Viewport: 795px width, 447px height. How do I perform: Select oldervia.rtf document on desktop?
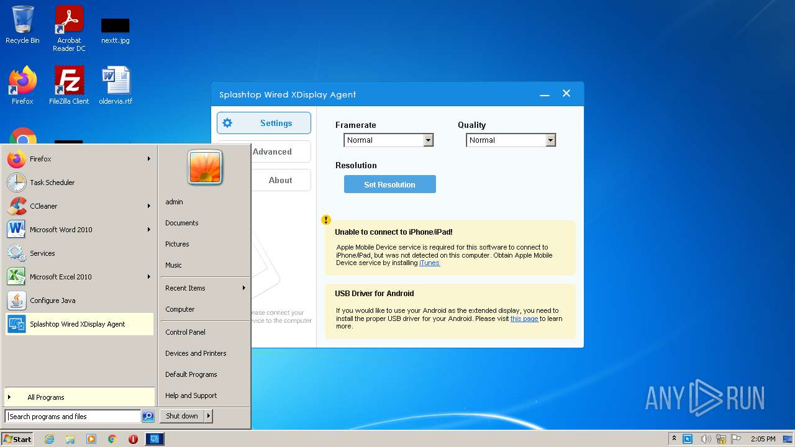point(116,85)
